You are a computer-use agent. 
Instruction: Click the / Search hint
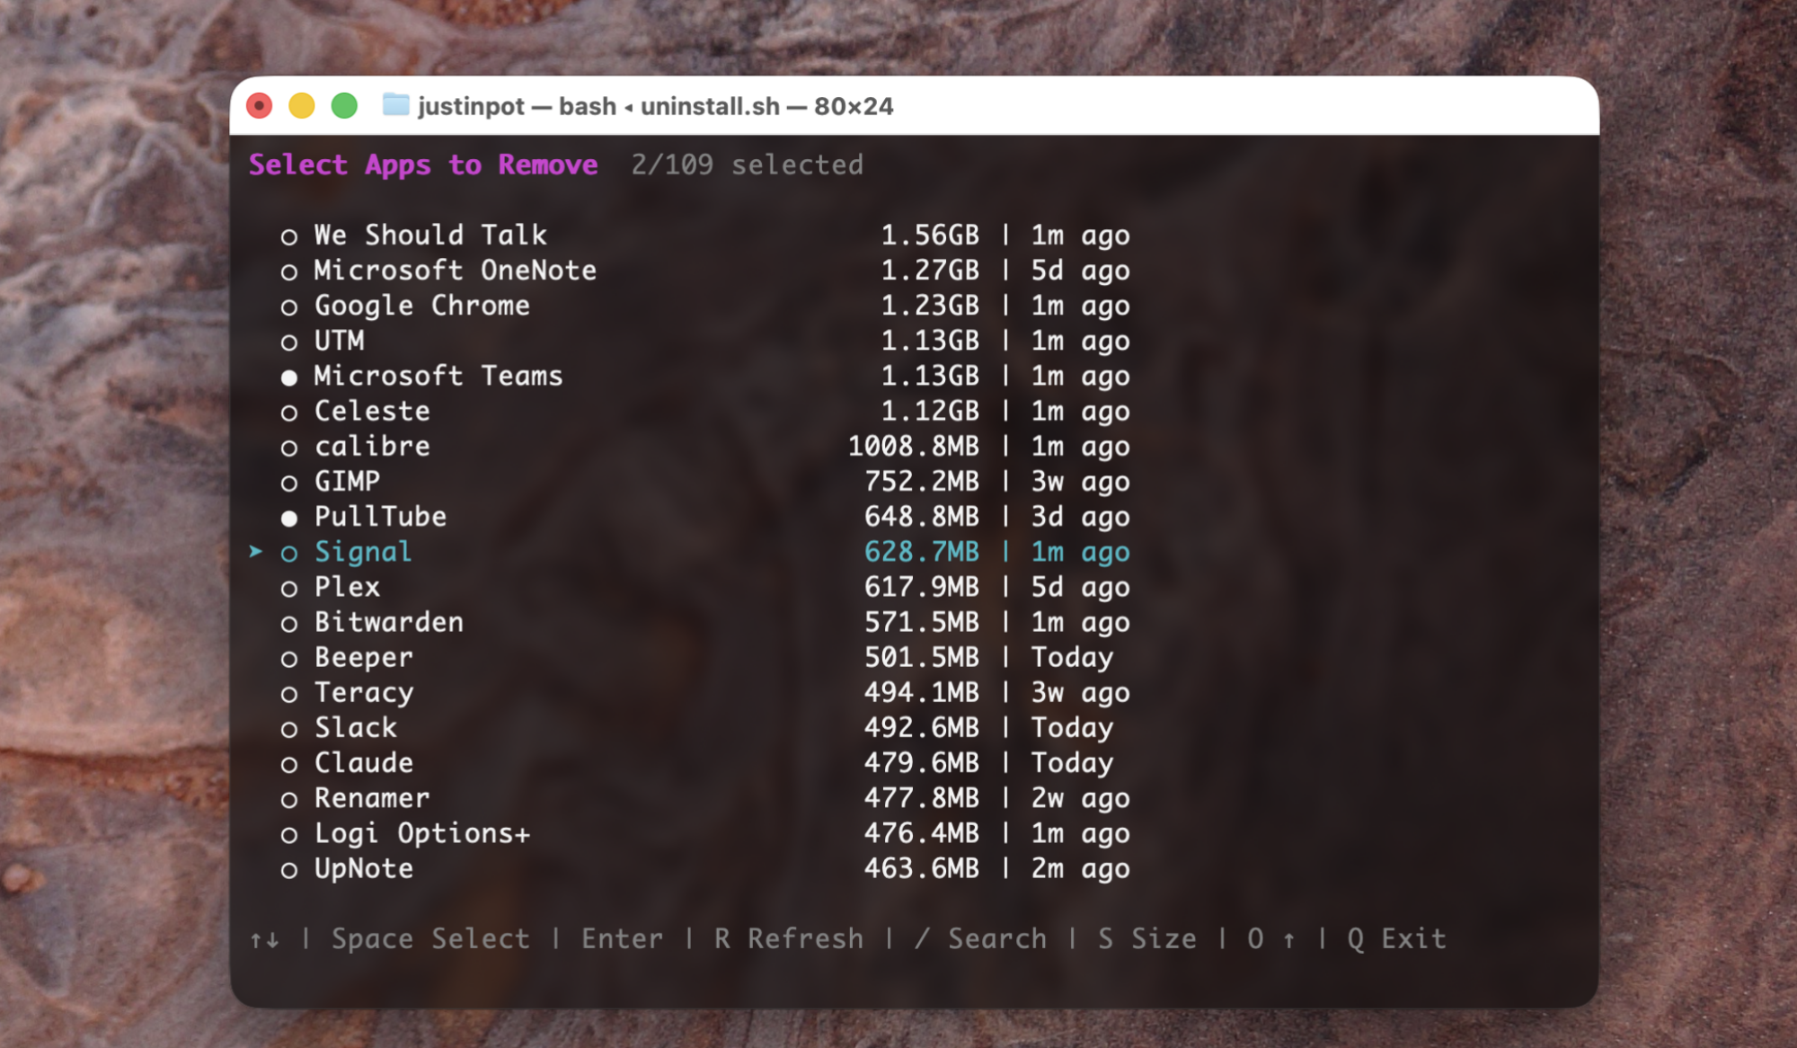(x=980, y=938)
